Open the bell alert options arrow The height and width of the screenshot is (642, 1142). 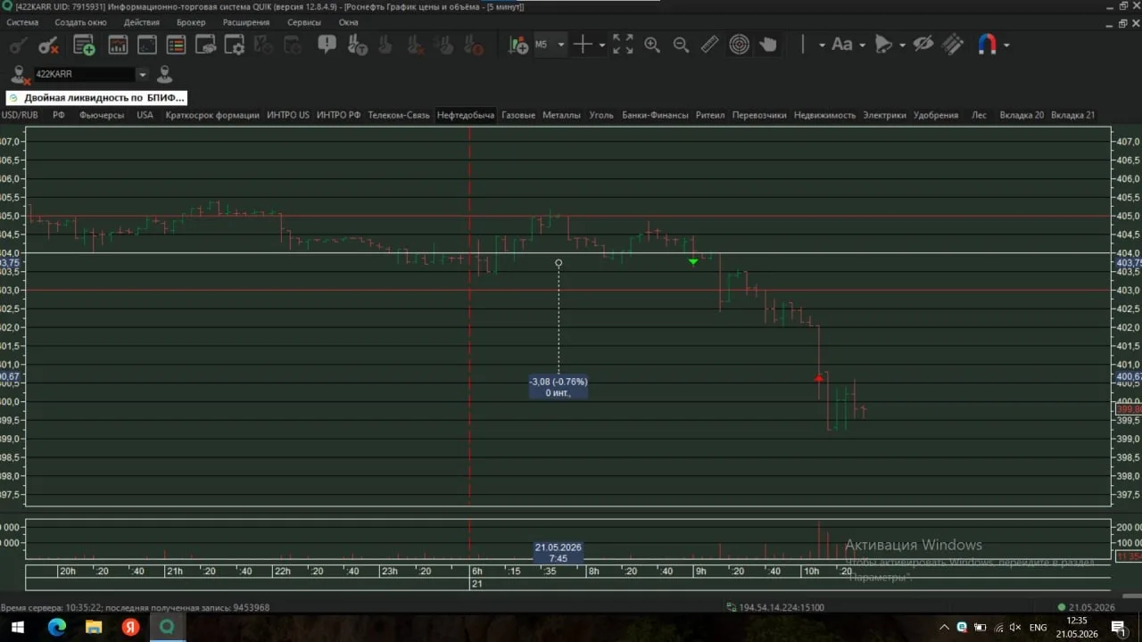tap(903, 45)
